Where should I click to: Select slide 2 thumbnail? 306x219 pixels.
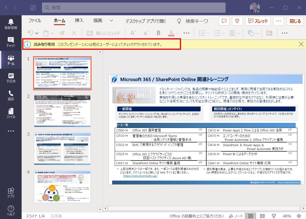tap(62, 111)
